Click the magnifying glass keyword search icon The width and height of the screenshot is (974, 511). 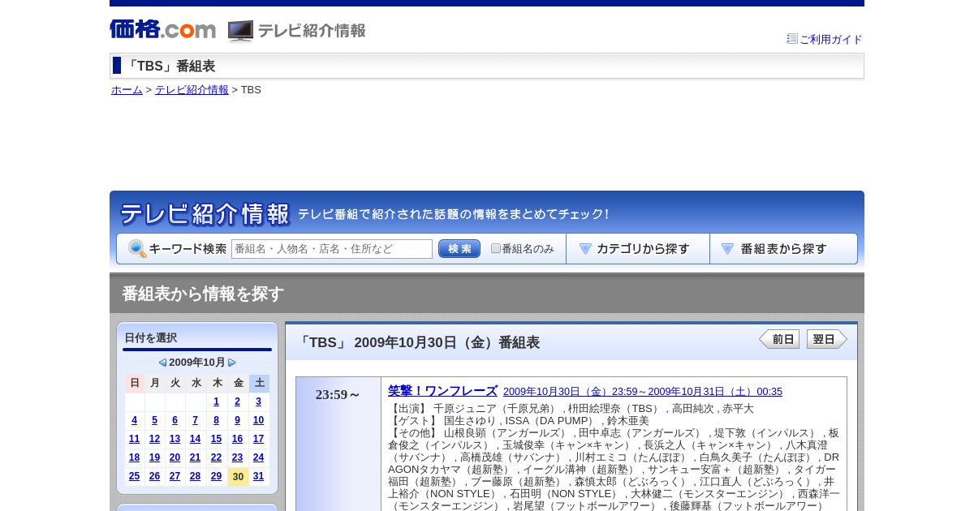[x=137, y=249]
